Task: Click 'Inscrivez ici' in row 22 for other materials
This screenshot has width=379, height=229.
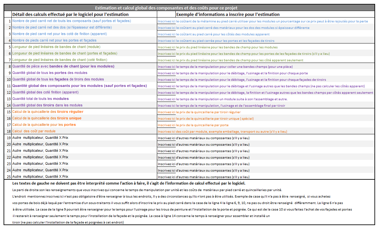Action: (x=166, y=157)
